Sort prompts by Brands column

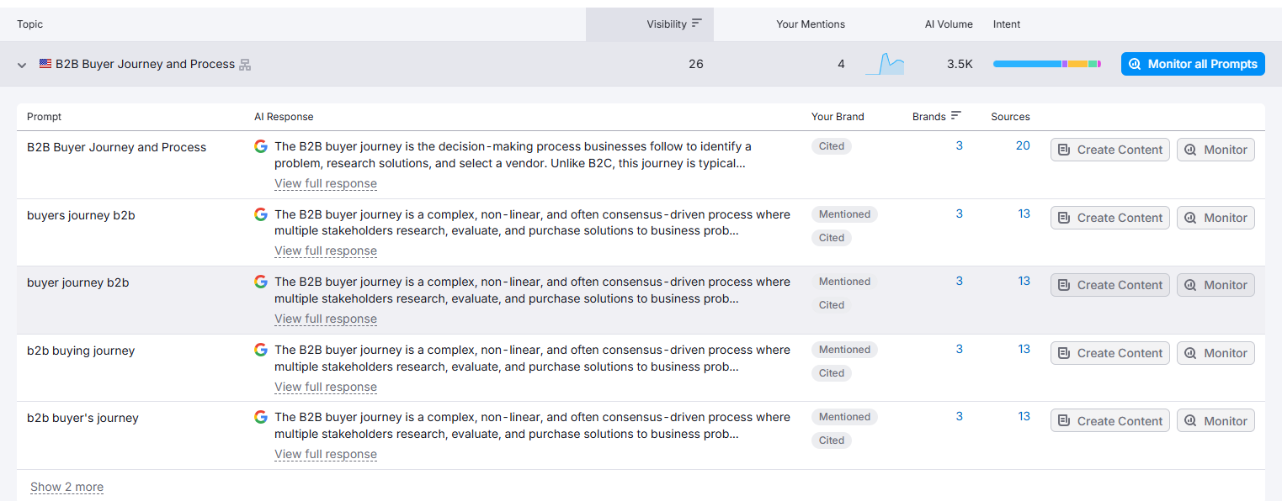point(936,116)
